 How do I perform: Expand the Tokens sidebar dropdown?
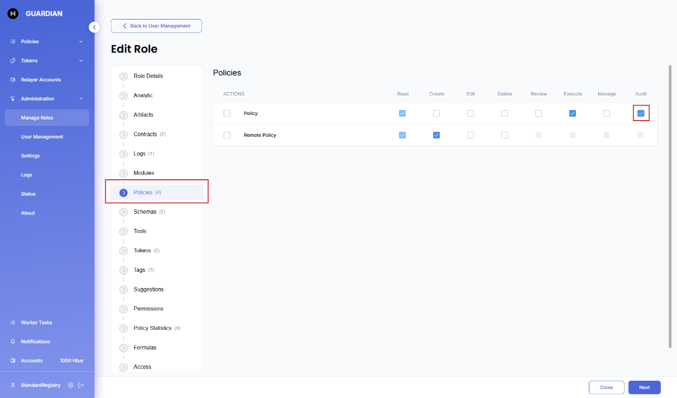(80, 61)
